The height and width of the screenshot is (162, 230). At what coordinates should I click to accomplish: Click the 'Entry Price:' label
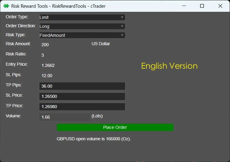[17, 64]
